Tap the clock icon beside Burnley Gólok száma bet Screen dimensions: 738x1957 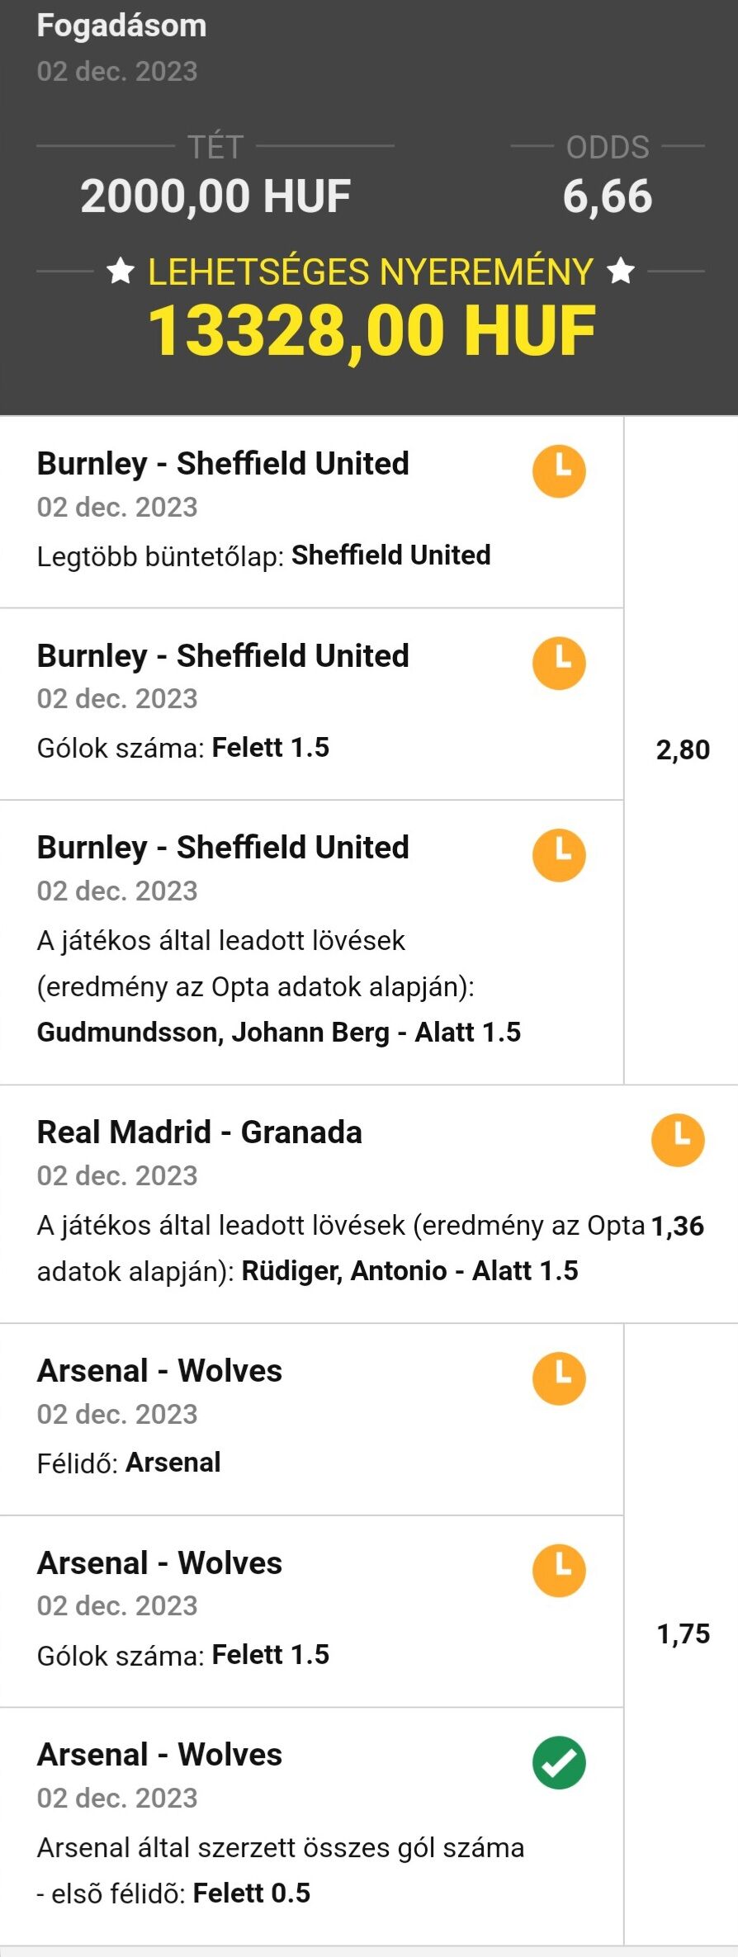click(x=559, y=663)
